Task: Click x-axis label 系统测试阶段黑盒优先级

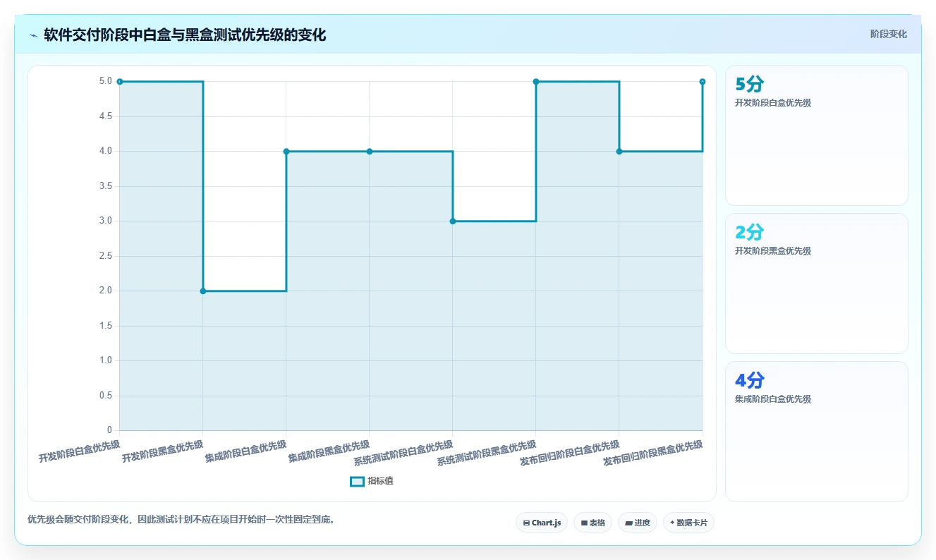Action: pos(487,454)
